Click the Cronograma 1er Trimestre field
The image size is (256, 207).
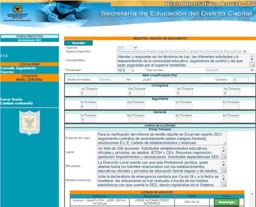pos(88,93)
